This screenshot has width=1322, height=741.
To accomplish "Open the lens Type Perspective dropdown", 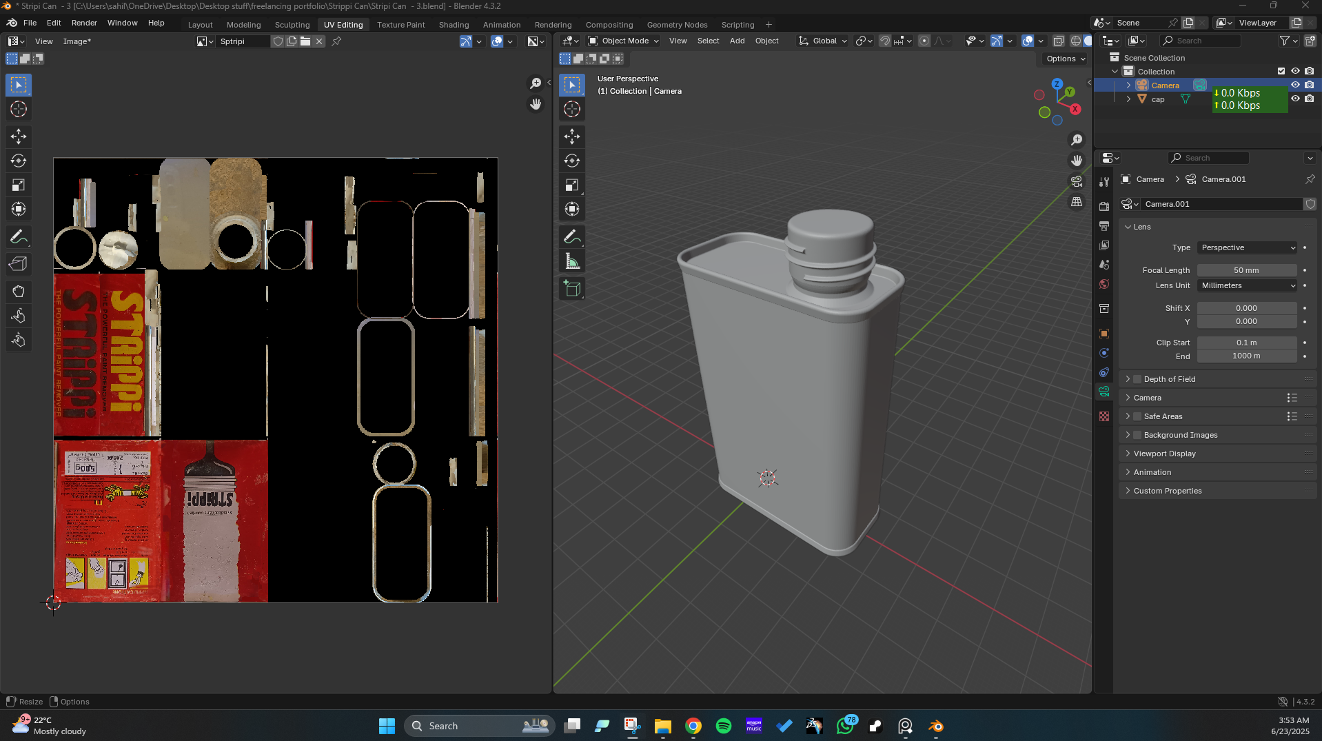I will point(1248,247).
